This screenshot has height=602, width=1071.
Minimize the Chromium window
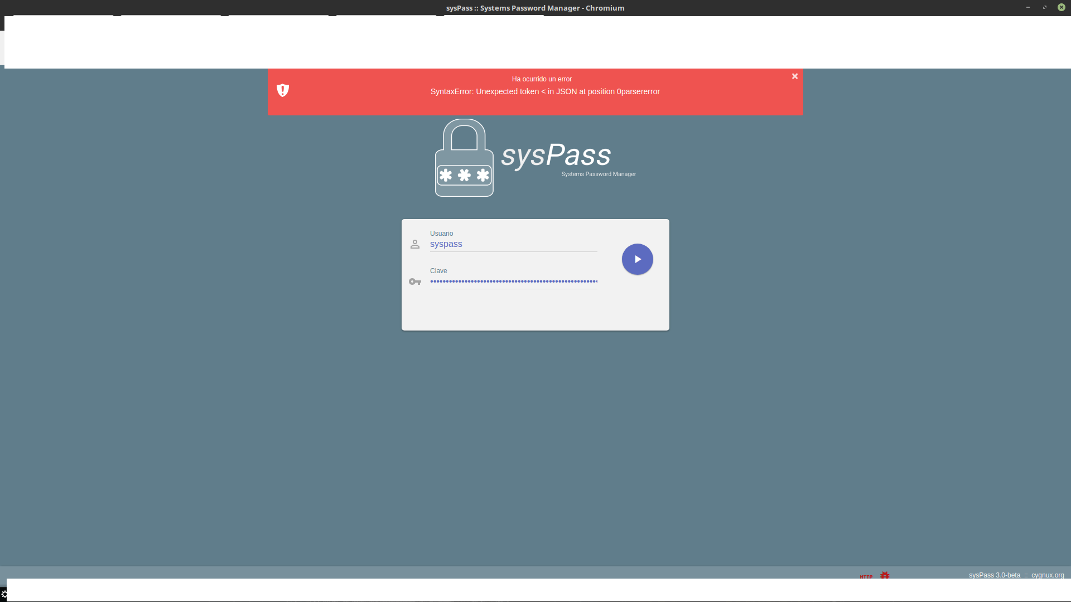point(1027,7)
